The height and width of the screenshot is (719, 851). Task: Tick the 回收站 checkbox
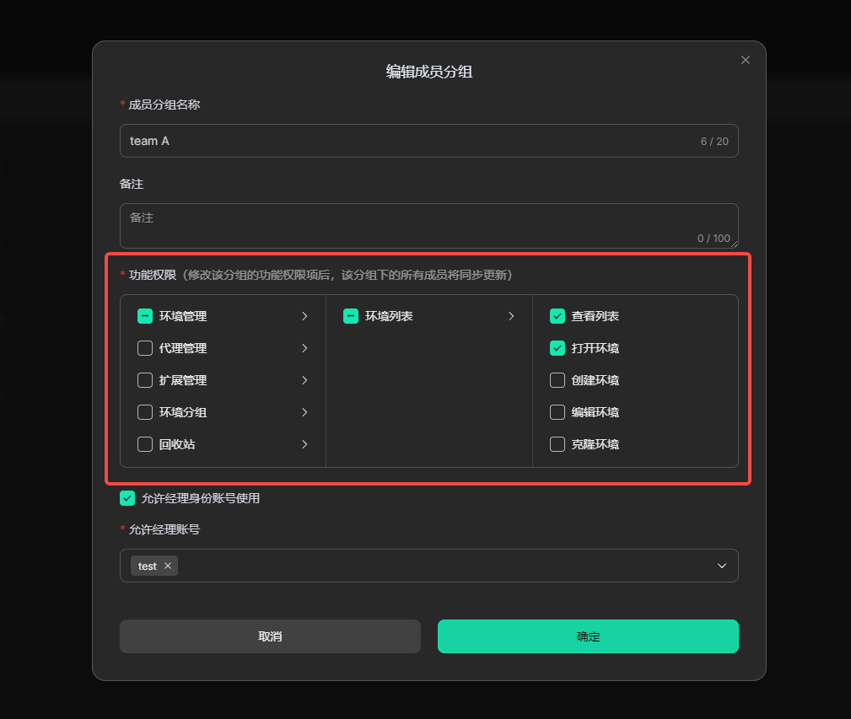145,445
